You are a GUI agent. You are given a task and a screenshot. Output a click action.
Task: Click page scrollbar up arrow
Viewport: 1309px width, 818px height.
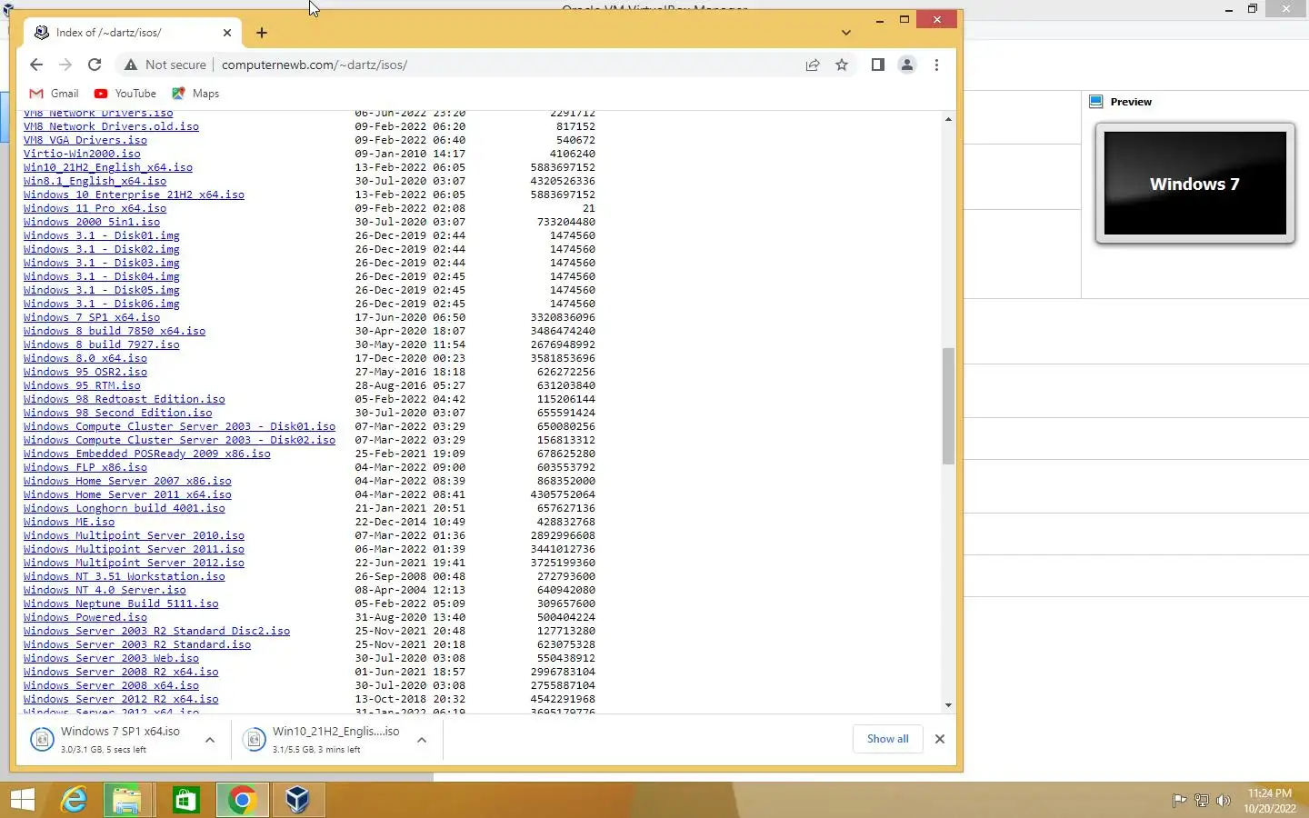pos(948,119)
